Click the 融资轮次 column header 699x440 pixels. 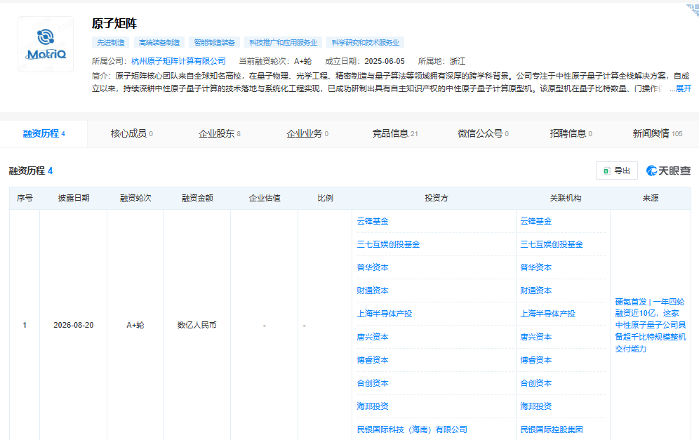[135, 198]
